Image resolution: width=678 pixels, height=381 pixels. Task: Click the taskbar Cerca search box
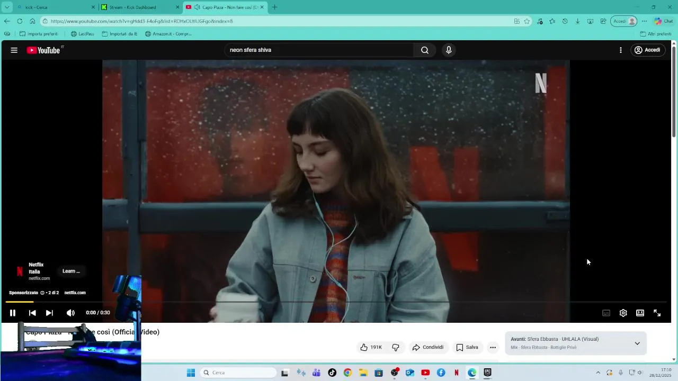239,373
